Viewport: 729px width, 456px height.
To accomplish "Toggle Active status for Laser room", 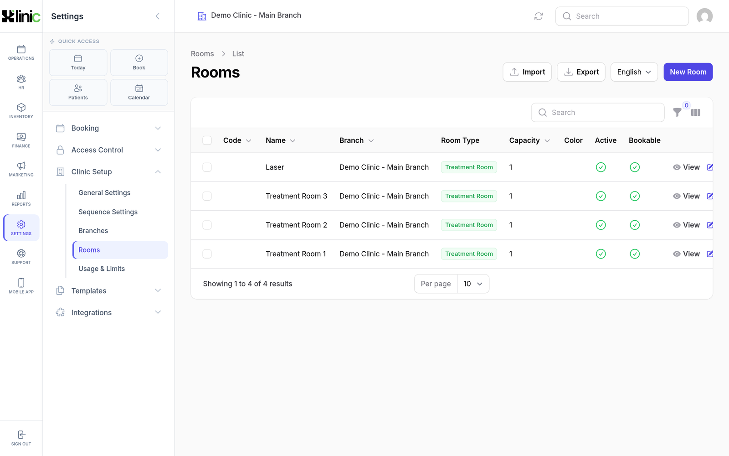I will pos(601,167).
